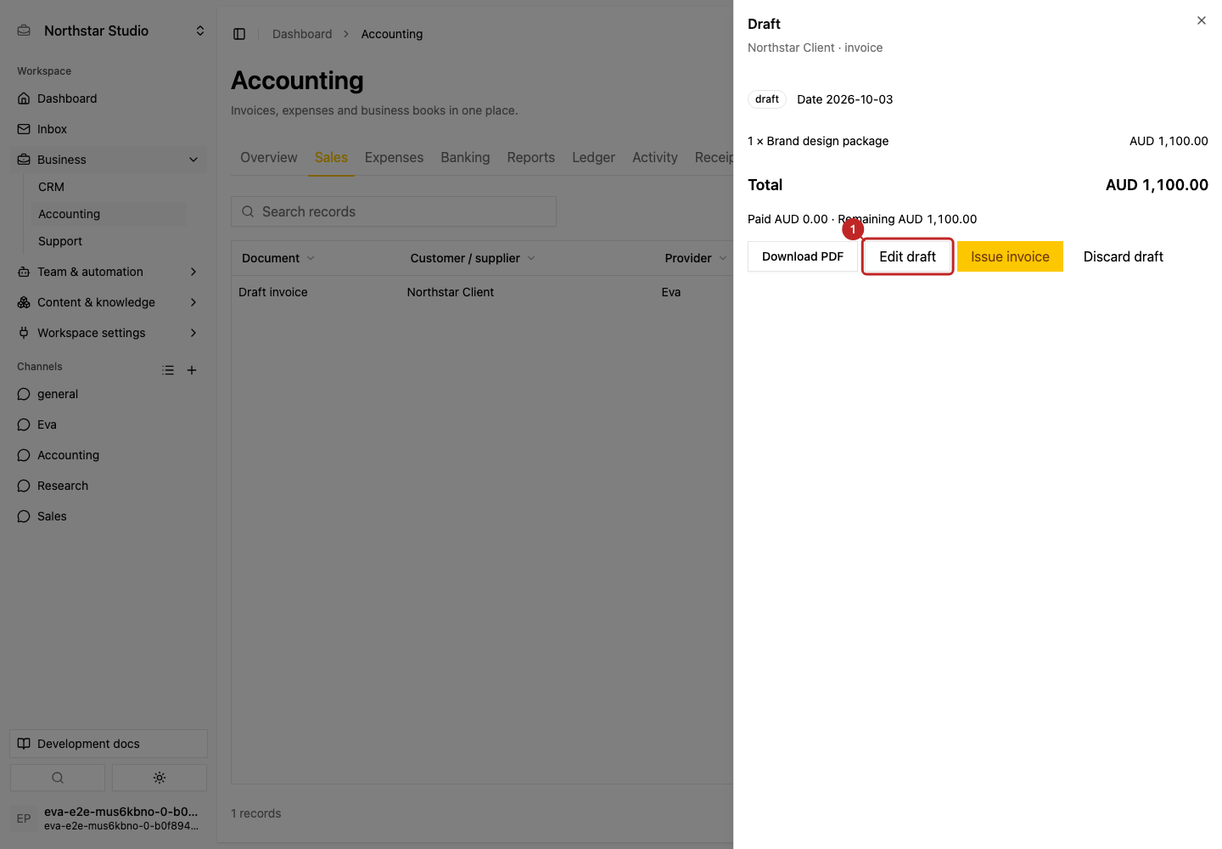Image resolution: width=1222 pixels, height=849 pixels.
Task: Collapse the Business section chevron
Action: point(193,160)
